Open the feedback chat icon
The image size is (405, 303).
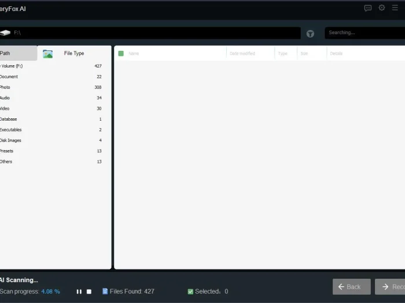[x=368, y=8]
